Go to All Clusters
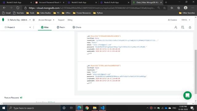 pyautogui.click(x=172, y=20)
